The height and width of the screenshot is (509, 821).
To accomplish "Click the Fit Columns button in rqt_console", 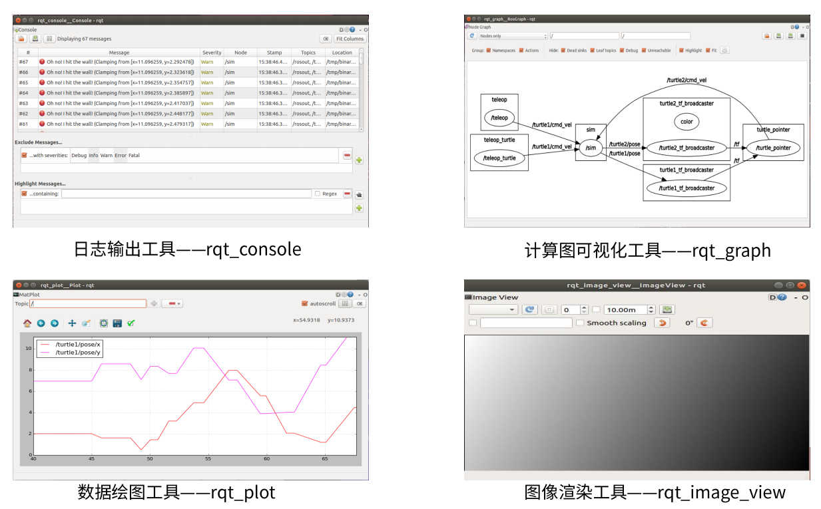I will 350,39.
